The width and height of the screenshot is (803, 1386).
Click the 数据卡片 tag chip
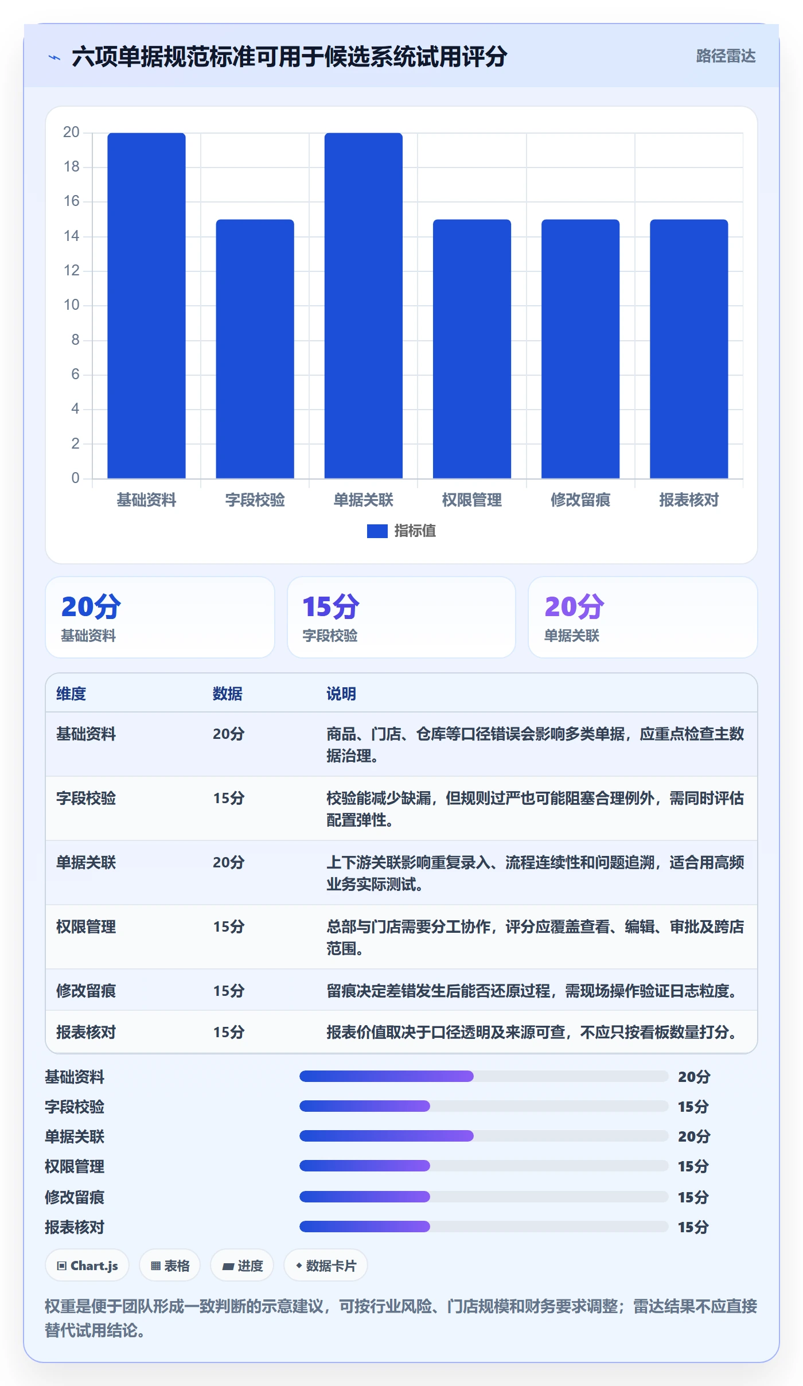click(x=326, y=1265)
